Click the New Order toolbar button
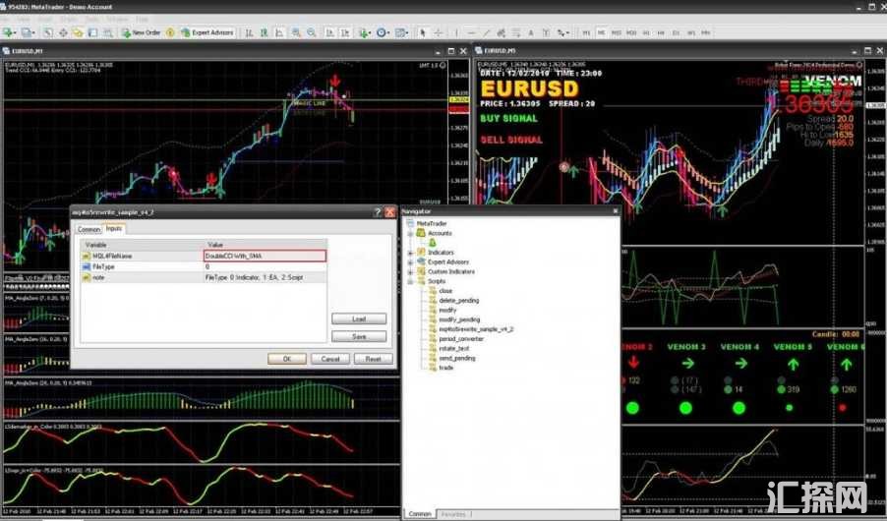This screenshot has width=887, height=521. [x=141, y=32]
